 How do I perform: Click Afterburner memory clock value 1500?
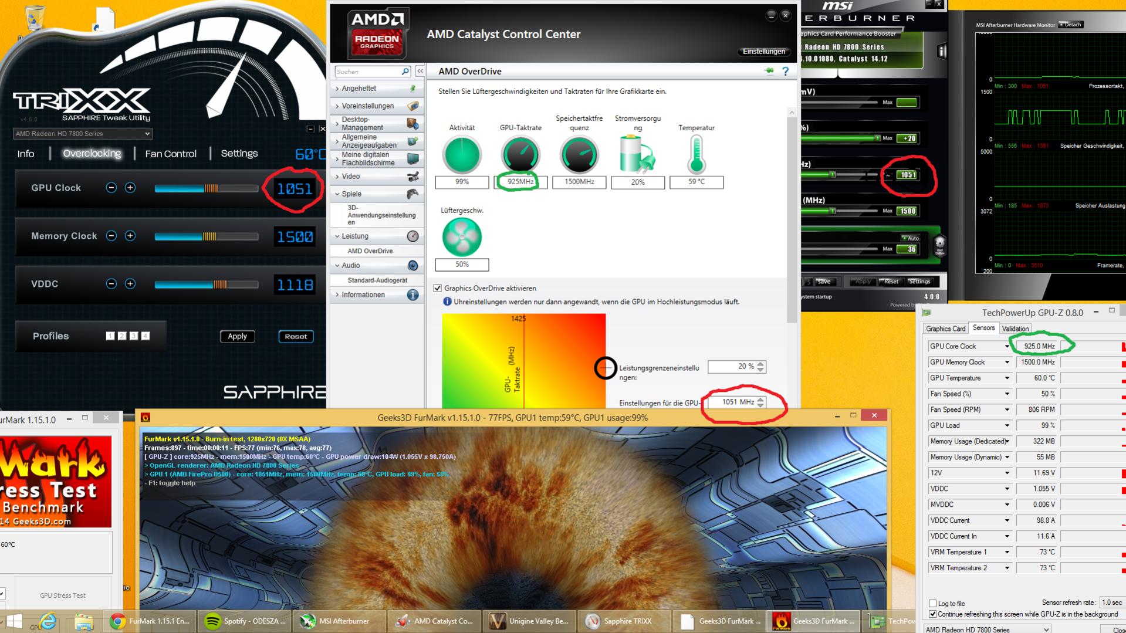(x=907, y=211)
